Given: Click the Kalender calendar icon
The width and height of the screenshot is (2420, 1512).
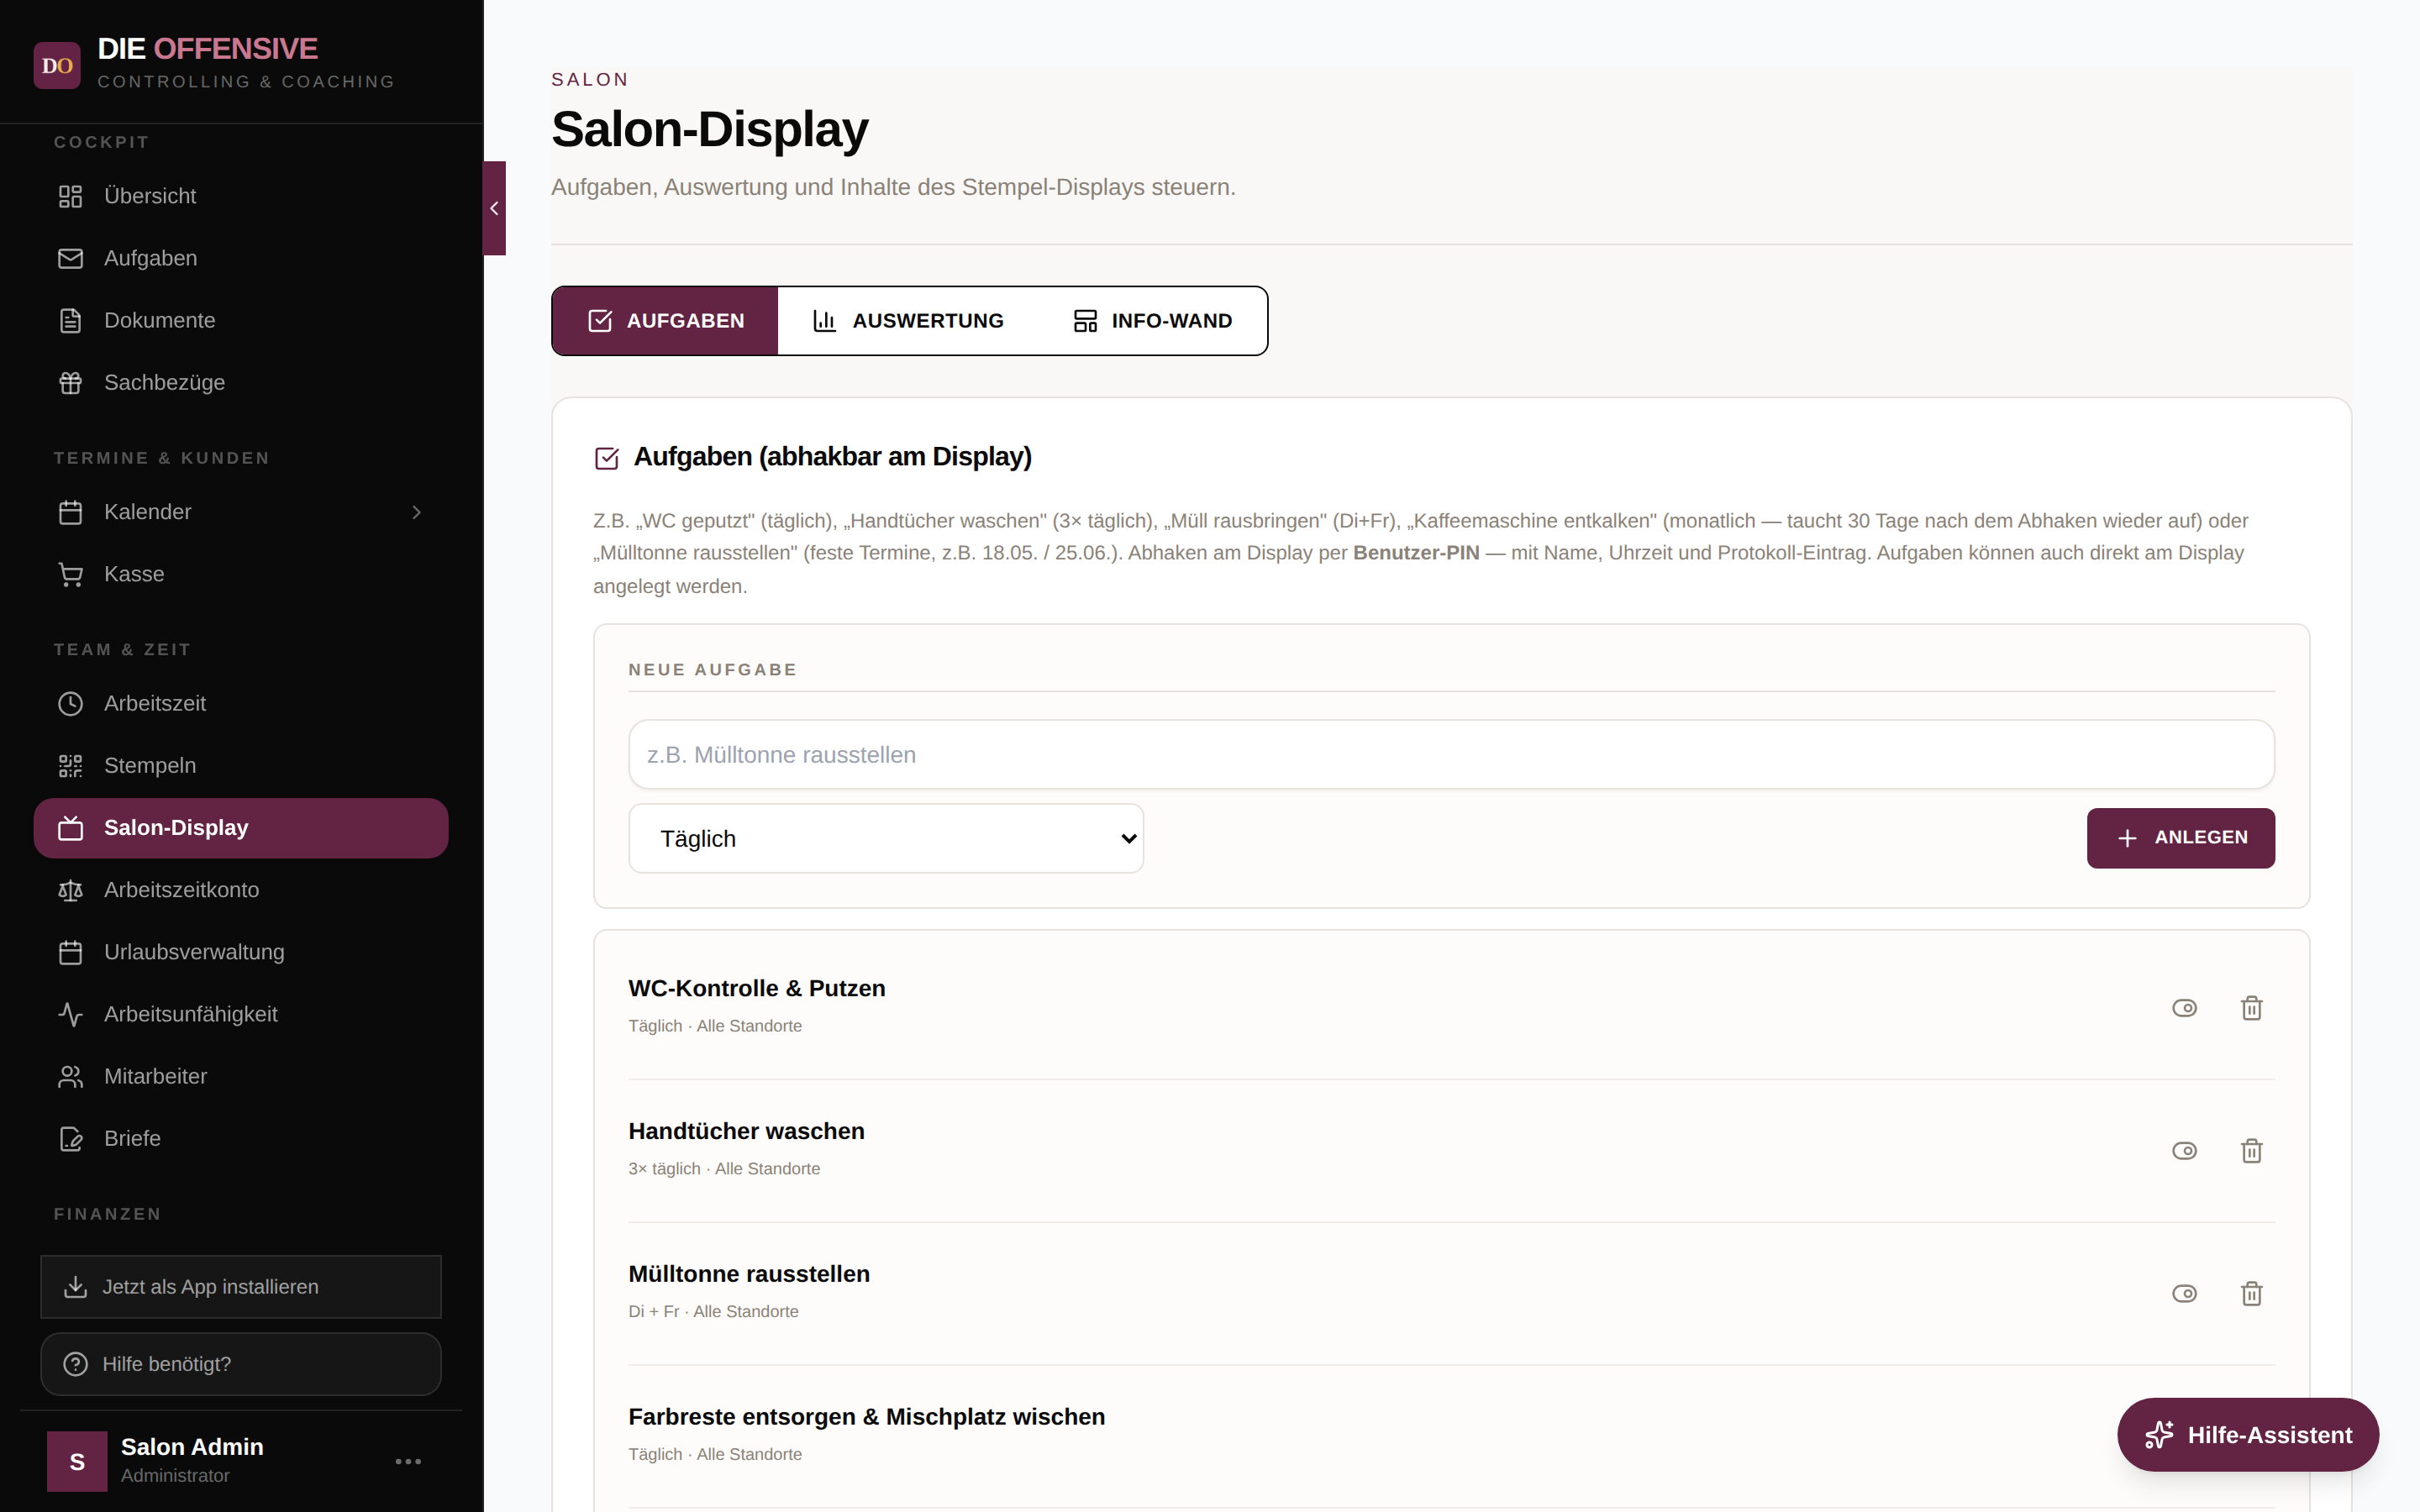Looking at the screenshot, I should click(x=70, y=512).
